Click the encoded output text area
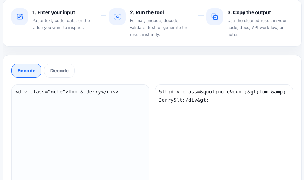304x180 pixels. click(x=224, y=132)
